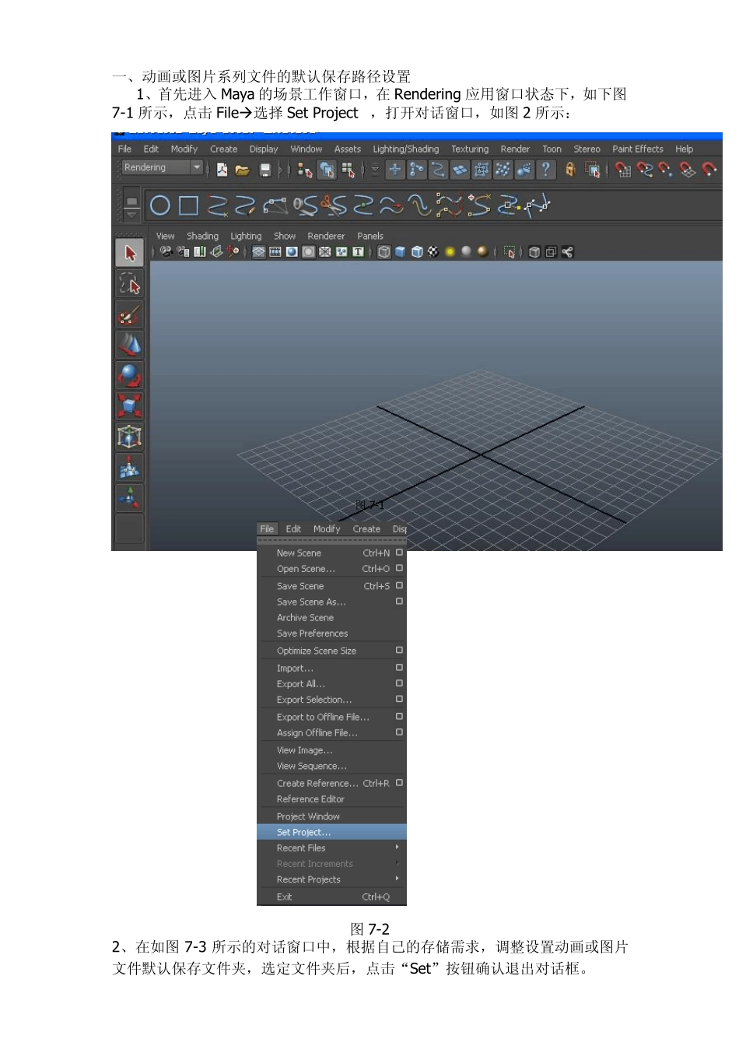
Task: Open the Stereo menu in the menu bar
Action: click(x=587, y=149)
